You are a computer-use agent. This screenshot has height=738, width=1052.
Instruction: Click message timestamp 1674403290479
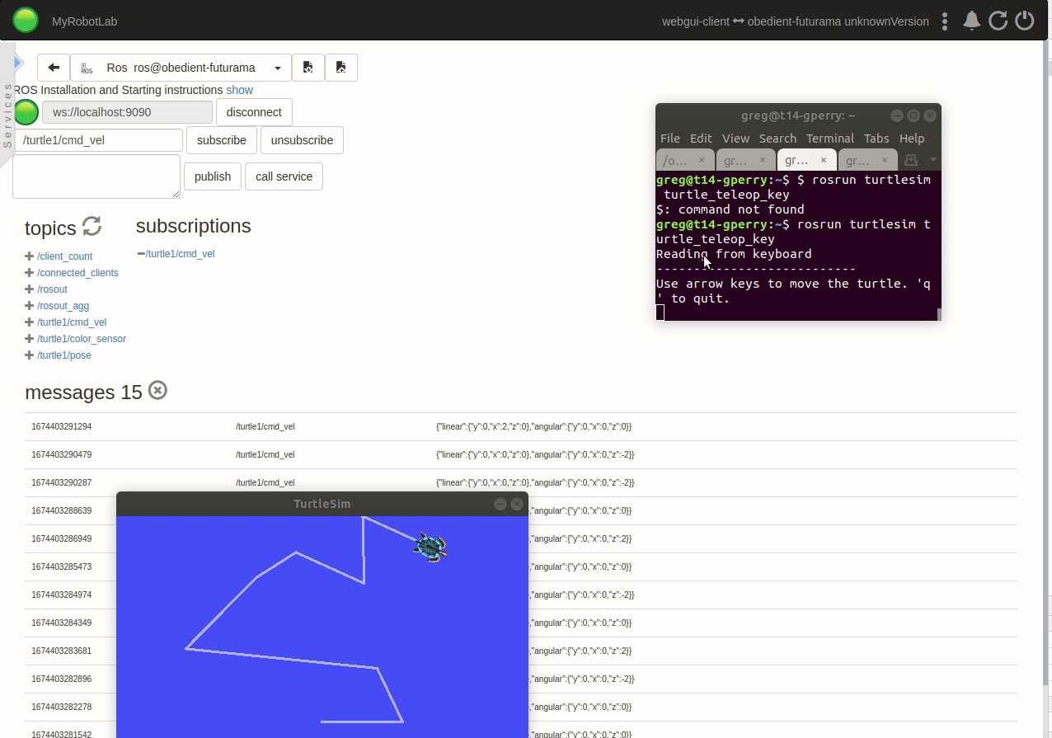pos(62,454)
